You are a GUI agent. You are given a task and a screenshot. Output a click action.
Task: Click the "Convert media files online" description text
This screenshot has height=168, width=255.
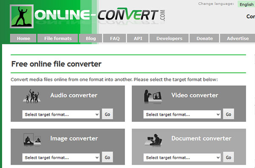pyautogui.click(x=114, y=79)
